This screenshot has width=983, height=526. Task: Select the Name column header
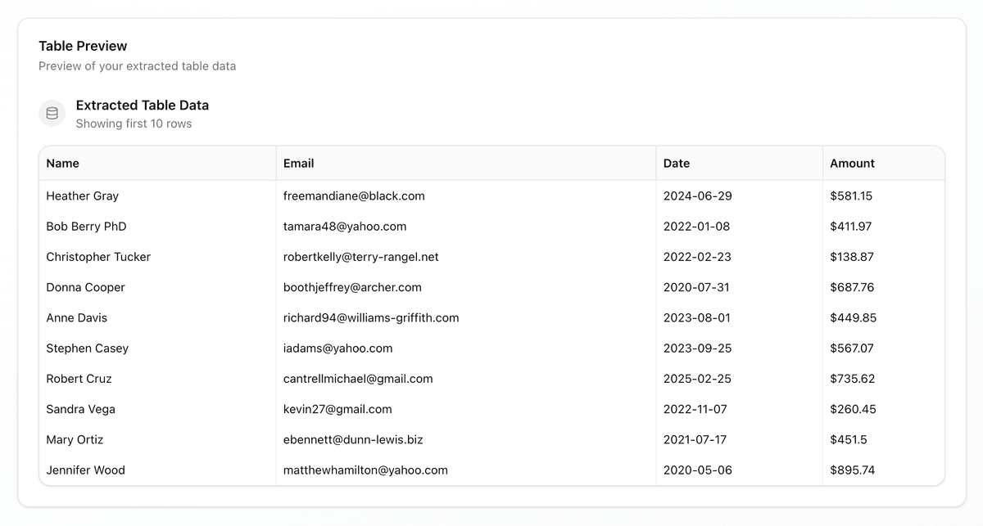(62, 163)
